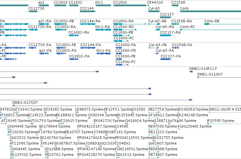The width and height of the screenshot is (241, 159).
Task: Select the DME1-017G07 BAC label
Action: 25,102
